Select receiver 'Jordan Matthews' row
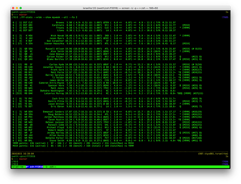This screenshot has height=184, width=241. click(x=107, y=117)
